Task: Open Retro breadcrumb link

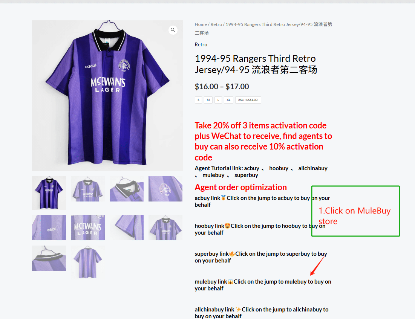Action: [216, 24]
